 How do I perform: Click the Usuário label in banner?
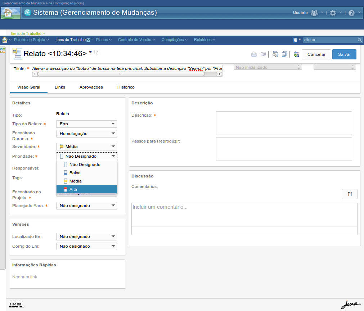point(300,13)
